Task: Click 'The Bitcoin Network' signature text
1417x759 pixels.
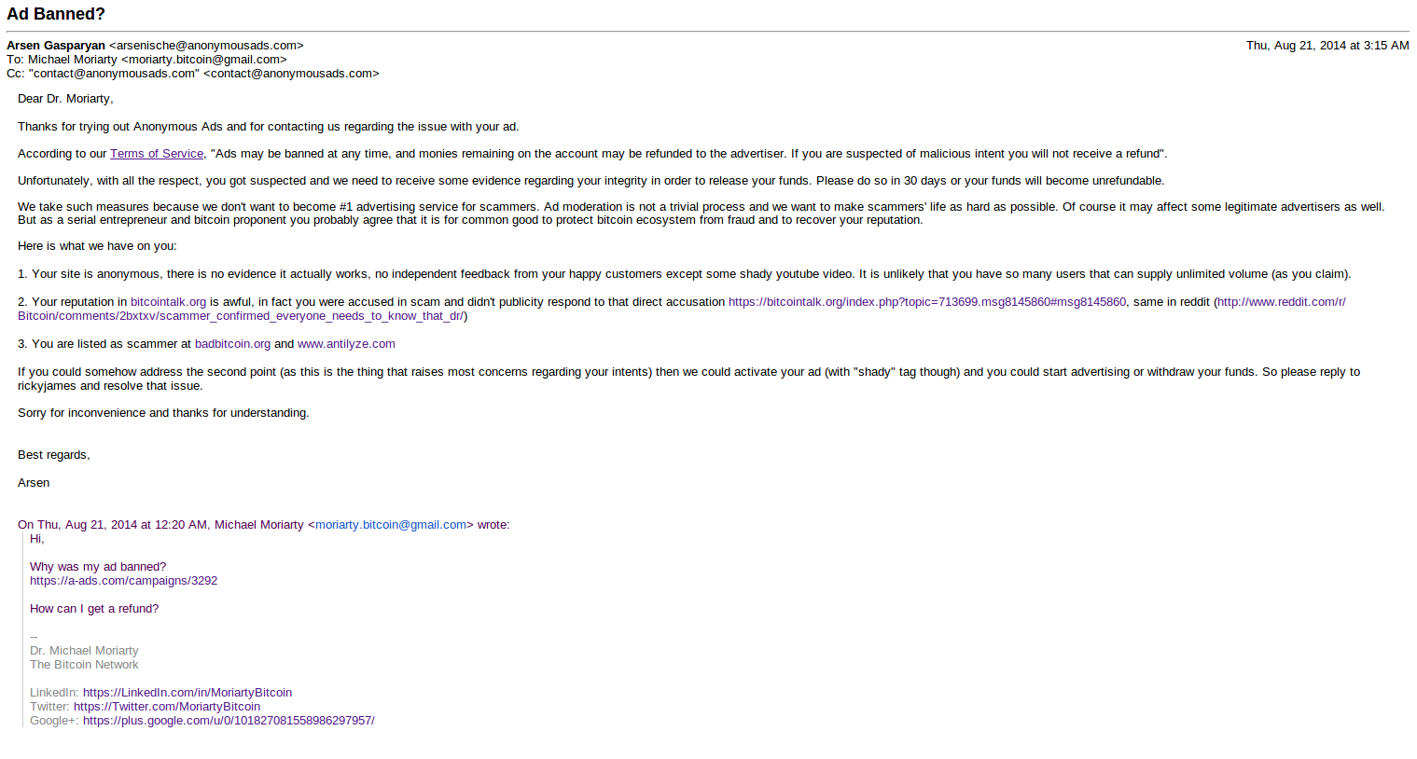Action: click(x=84, y=665)
